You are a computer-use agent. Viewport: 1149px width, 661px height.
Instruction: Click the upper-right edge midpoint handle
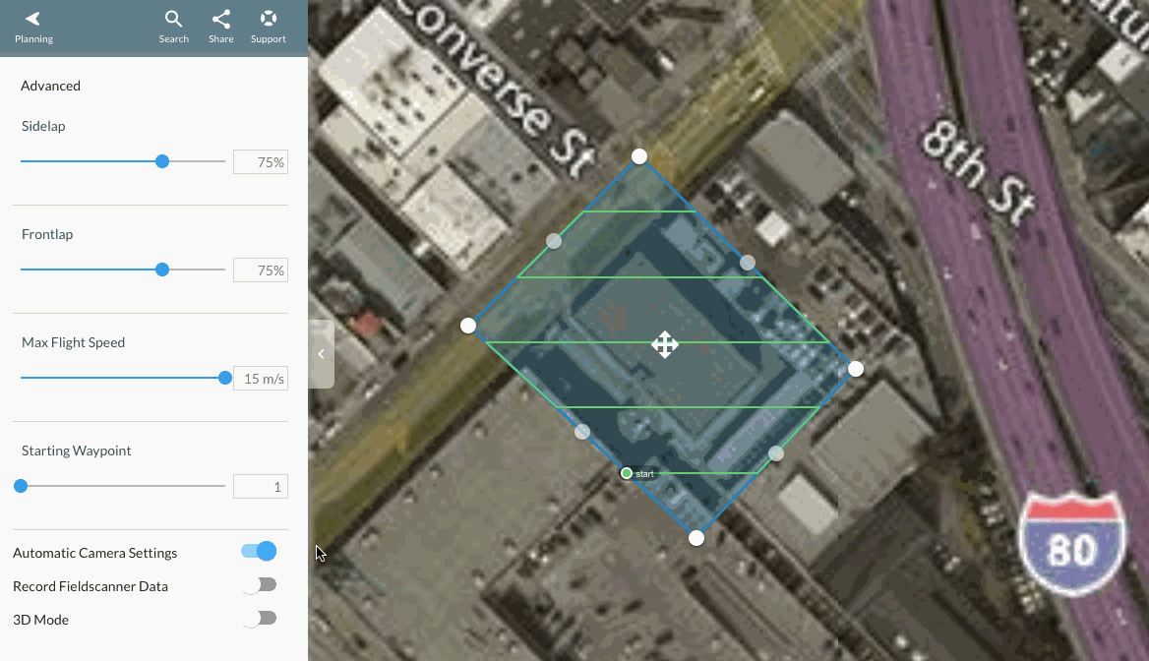[x=748, y=263]
